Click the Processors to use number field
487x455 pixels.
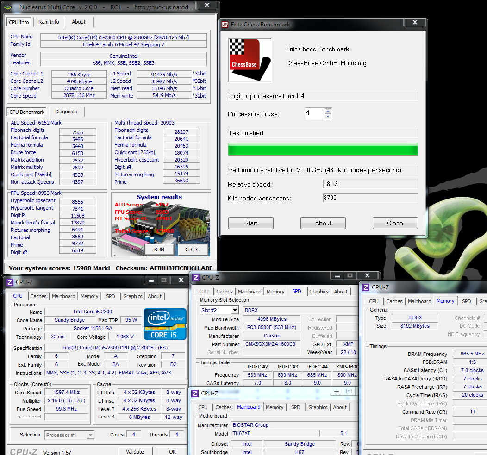click(x=315, y=114)
